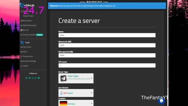Click the Earn Coins icon
The height and width of the screenshot is (106, 188).
pos(21,47)
